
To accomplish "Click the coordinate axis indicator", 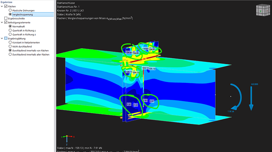I will click(x=68, y=140).
